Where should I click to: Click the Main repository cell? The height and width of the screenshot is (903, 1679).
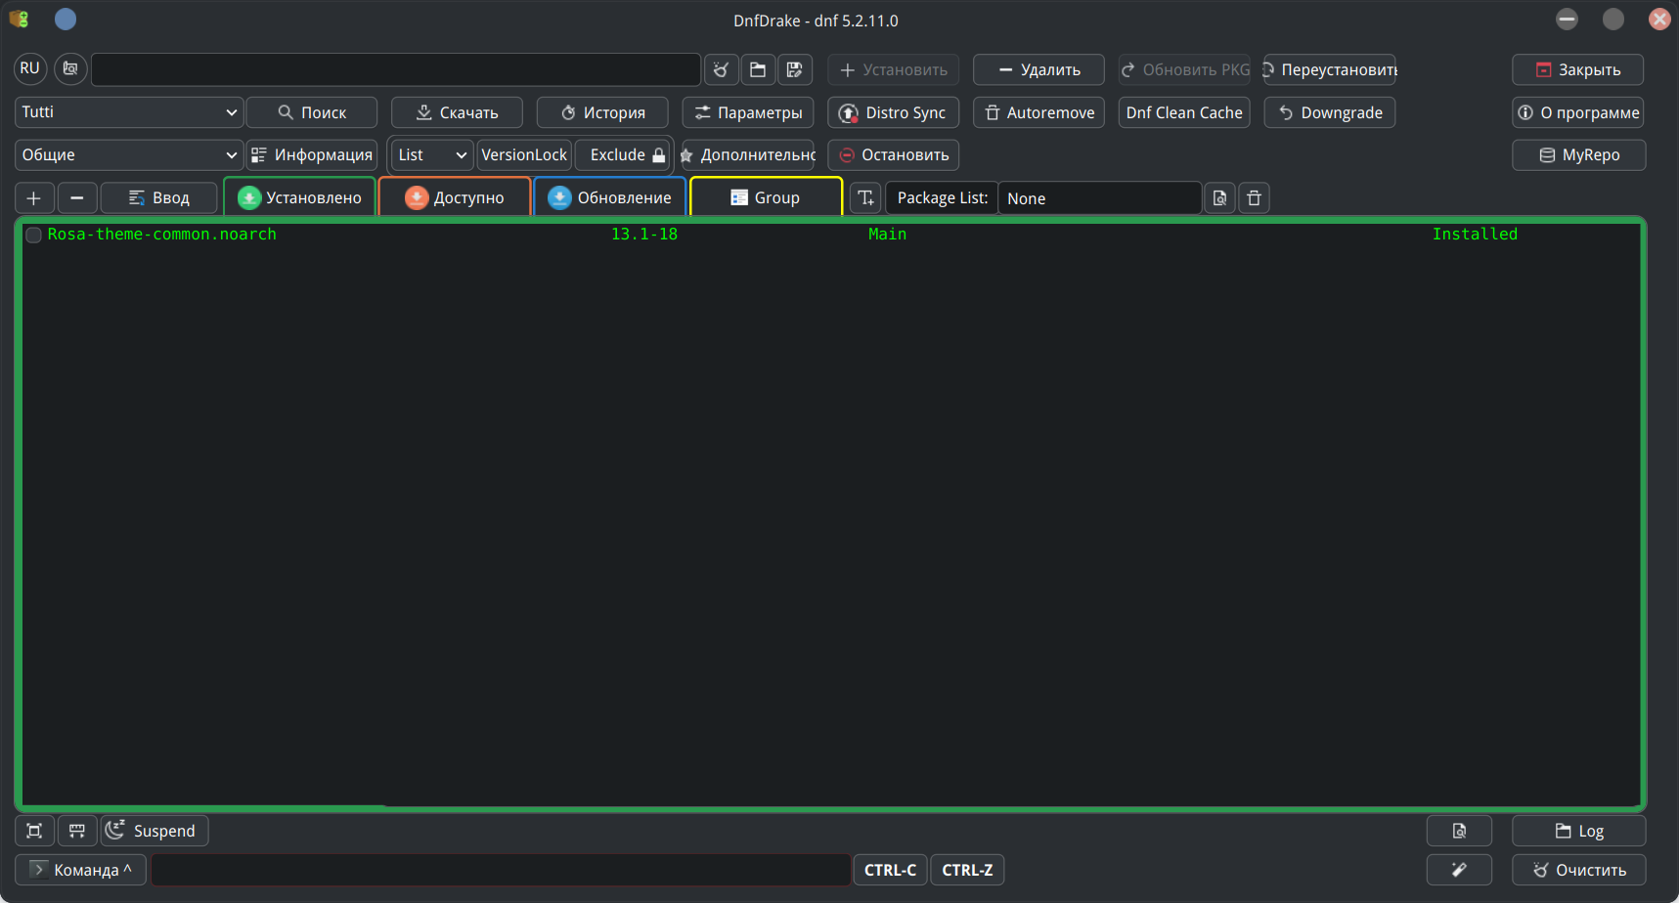point(887,235)
